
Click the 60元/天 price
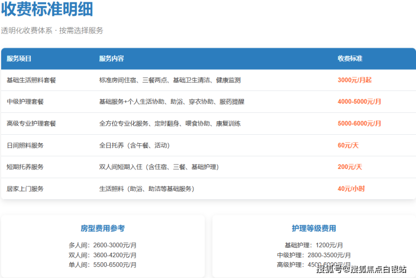348,145
